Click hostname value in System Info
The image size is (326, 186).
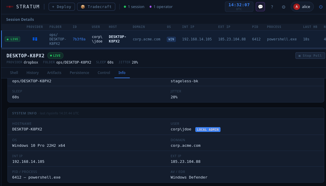[x=27, y=129]
